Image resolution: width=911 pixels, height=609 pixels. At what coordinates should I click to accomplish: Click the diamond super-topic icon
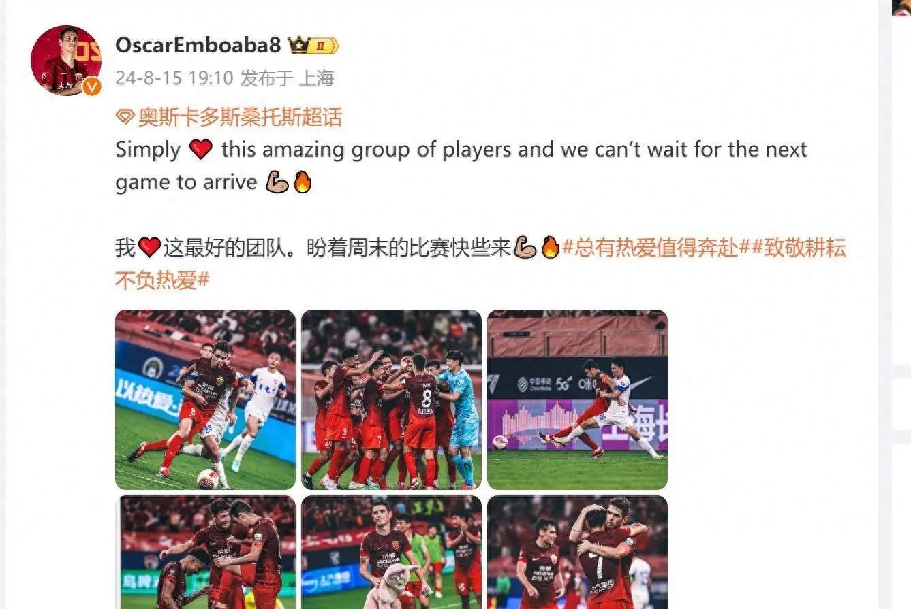pyautogui.click(x=125, y=117)
